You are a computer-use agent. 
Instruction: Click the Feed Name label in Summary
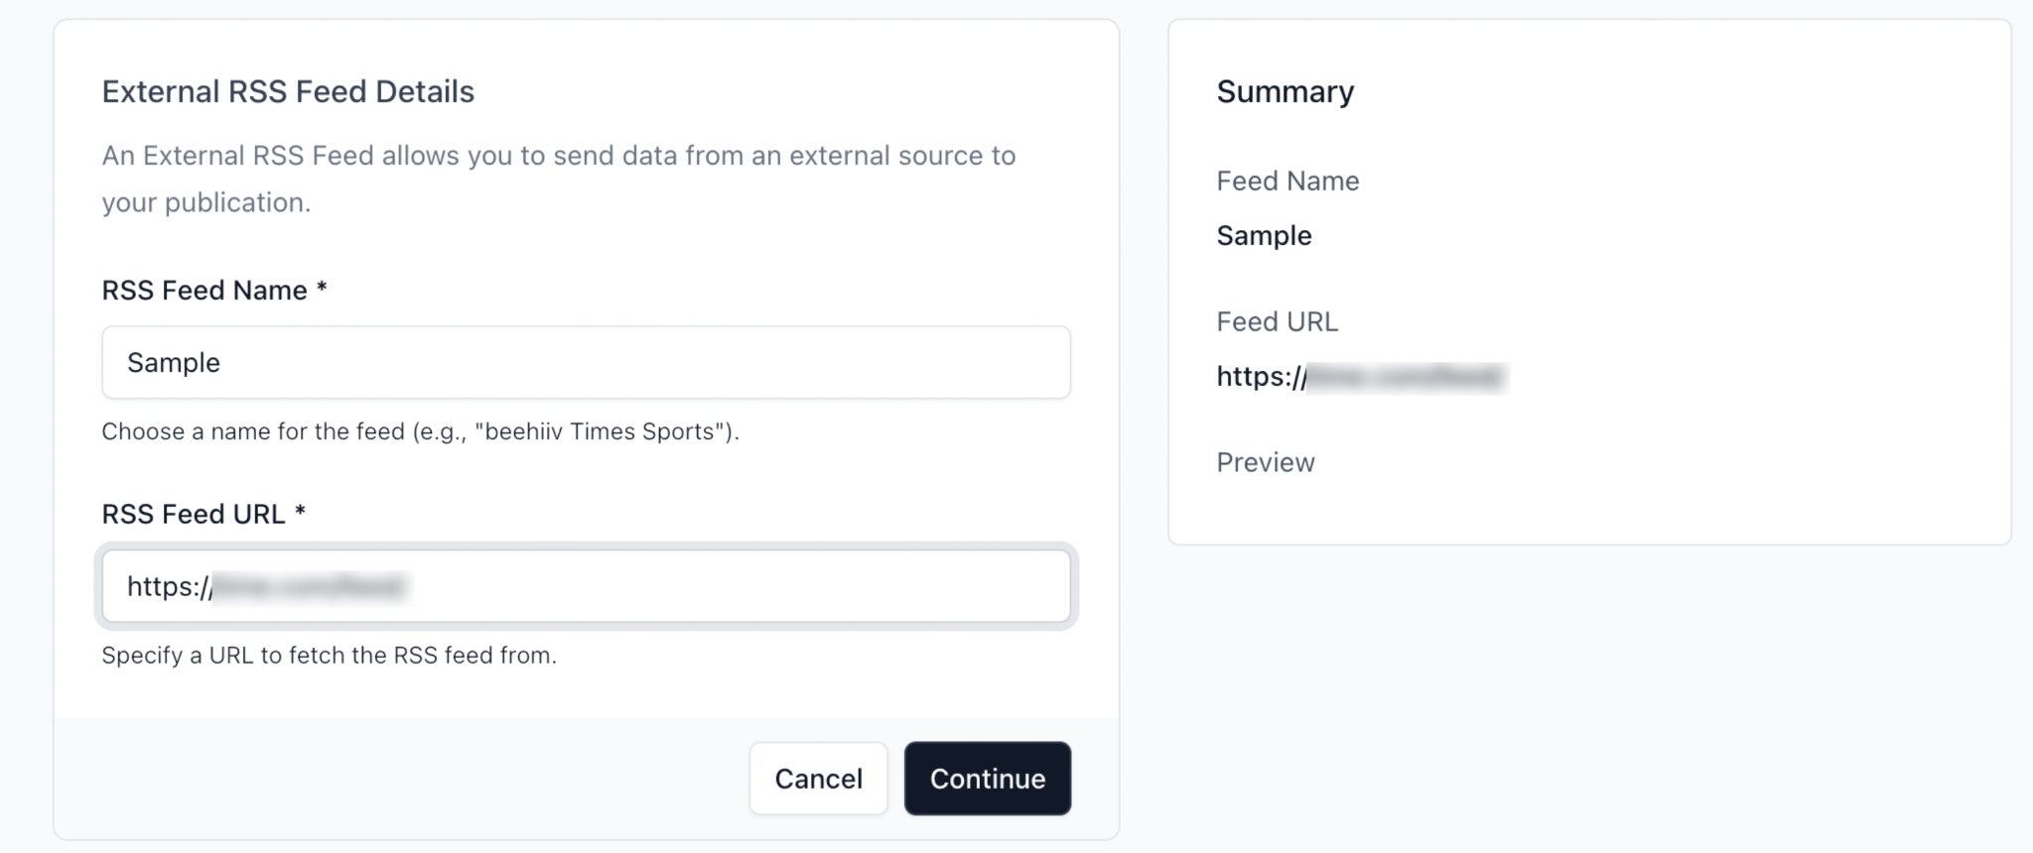click(x=1288, y=181)
